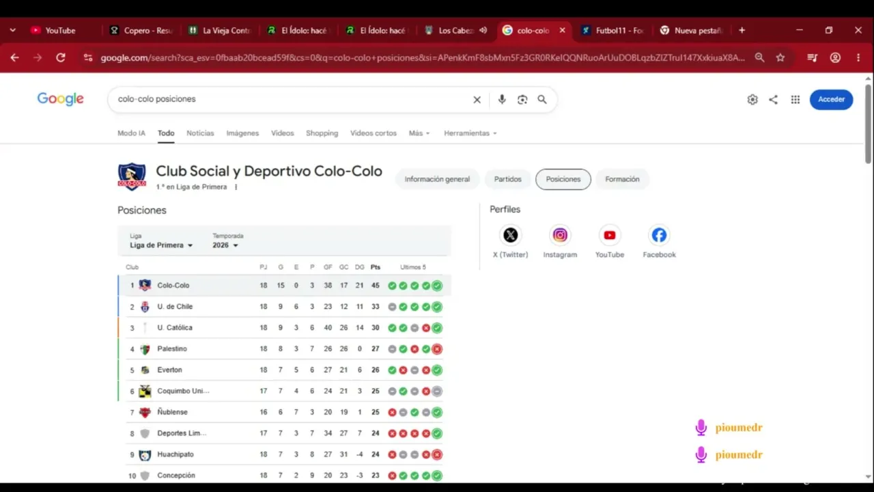Switch to the La Vieja Contr browser tab

click(221, 30)
